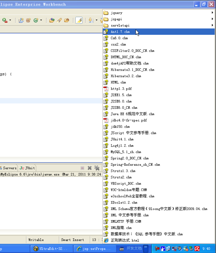The width and height of the screenshot is (216, 253).
Task: Open Hibernate3.1_DOC_CN.chm entry
Action: (159, 70)
